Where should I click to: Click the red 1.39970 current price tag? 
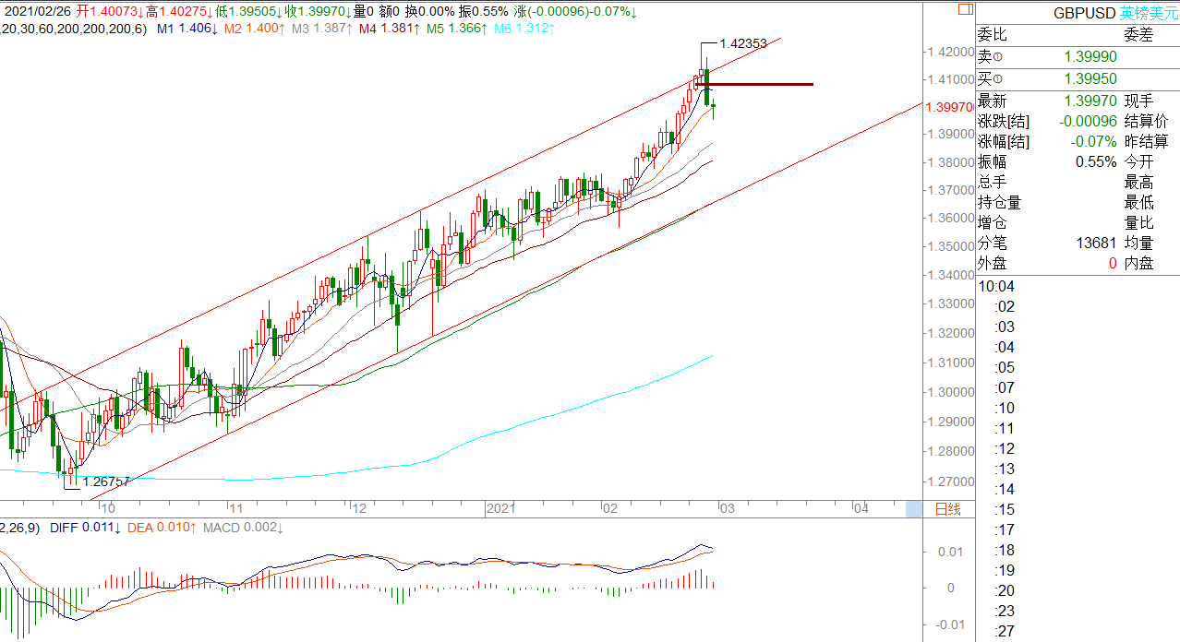click(947, 108)
